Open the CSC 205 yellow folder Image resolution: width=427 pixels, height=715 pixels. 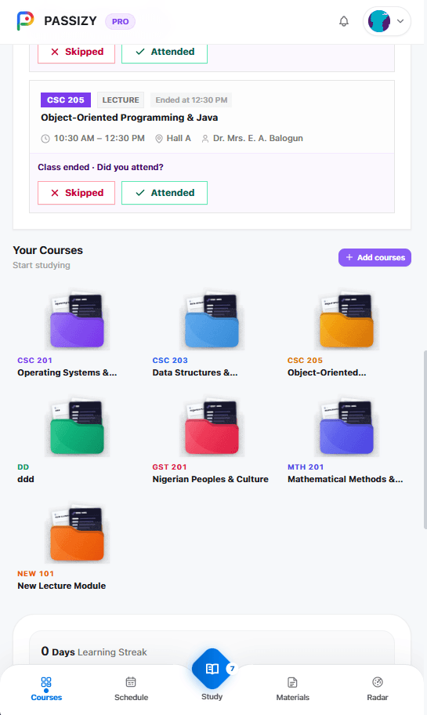[x=347, y=320]
